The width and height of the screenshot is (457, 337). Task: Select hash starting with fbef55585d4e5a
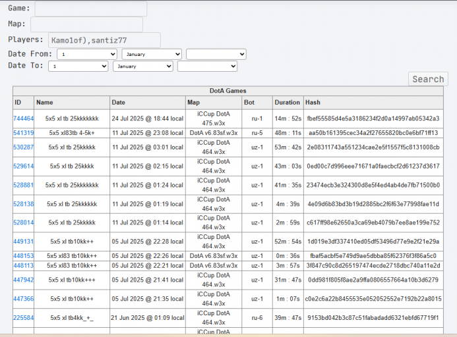click(x=373, y=118)
